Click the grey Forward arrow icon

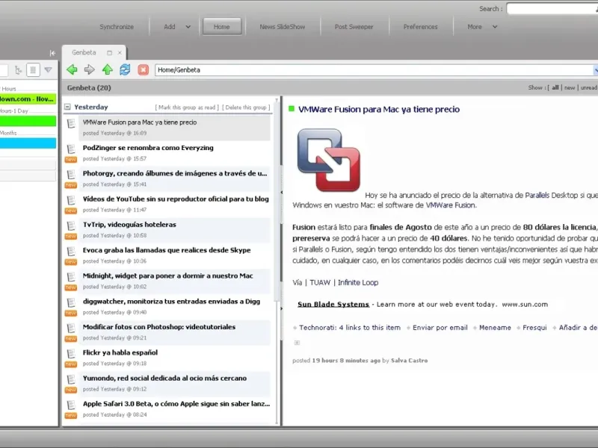(x=89, y=69)
